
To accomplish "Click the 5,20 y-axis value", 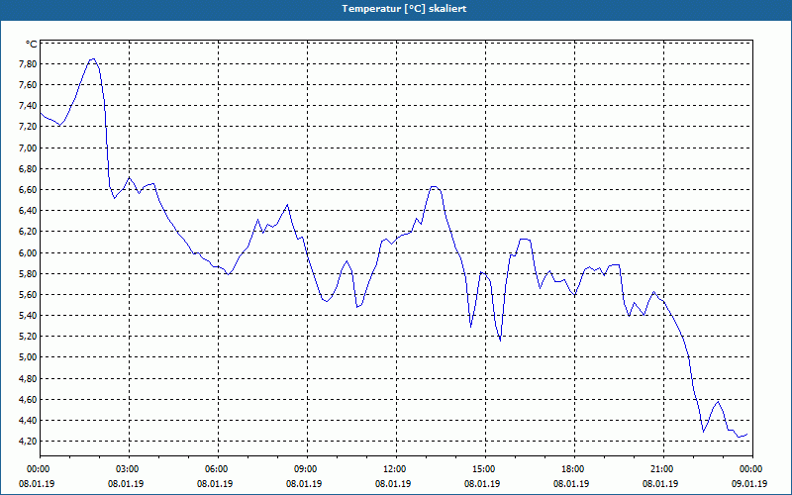I will point(28,337).
